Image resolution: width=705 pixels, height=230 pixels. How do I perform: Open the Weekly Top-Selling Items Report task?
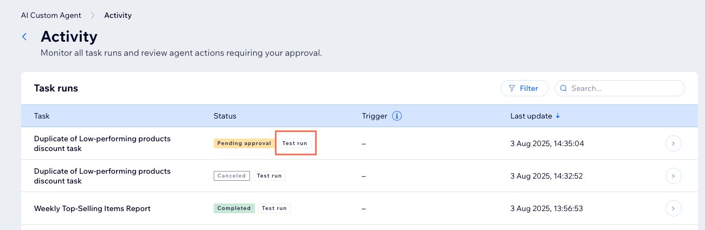point(92,208)
